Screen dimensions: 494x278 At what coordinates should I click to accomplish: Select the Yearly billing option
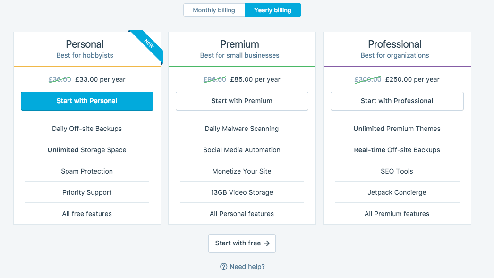(273, 10)
